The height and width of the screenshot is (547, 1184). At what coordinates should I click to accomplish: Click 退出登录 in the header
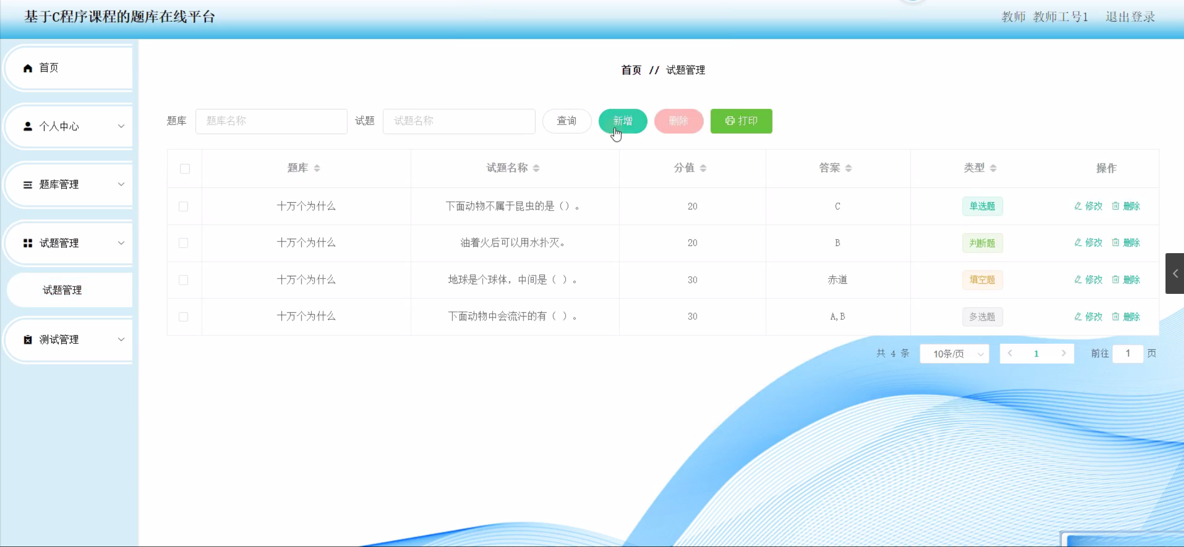(x=1130, y=17)
